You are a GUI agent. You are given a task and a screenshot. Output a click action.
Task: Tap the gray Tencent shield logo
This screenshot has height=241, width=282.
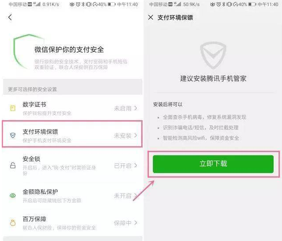coord(213,55)
